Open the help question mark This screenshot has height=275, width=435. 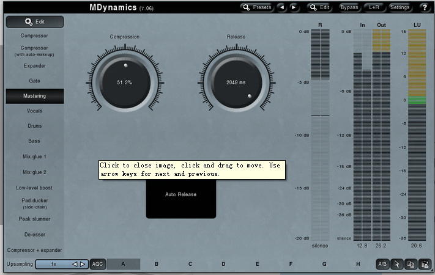(425, 7)
